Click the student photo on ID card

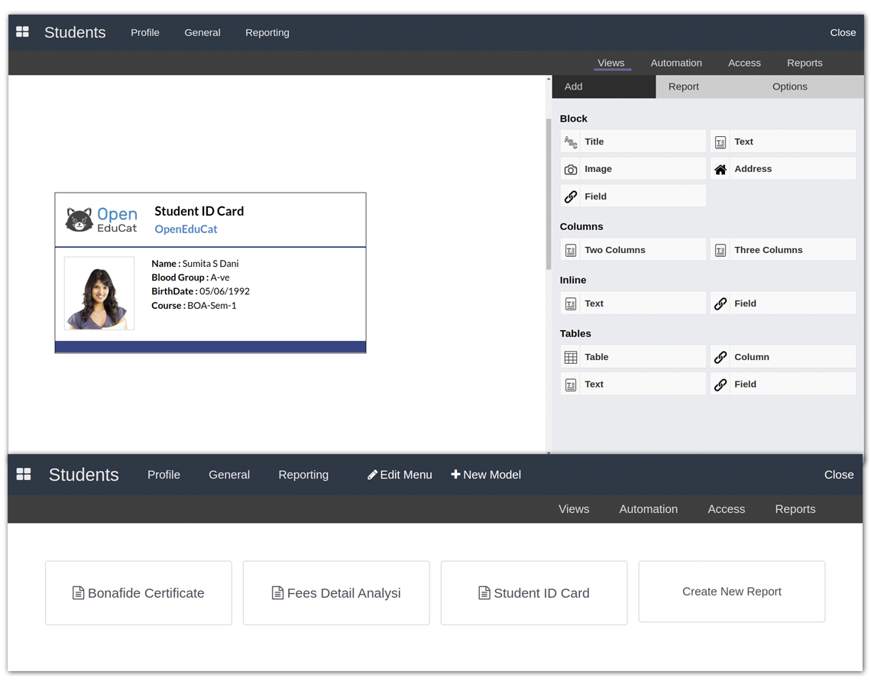click(x=99, y=294)
